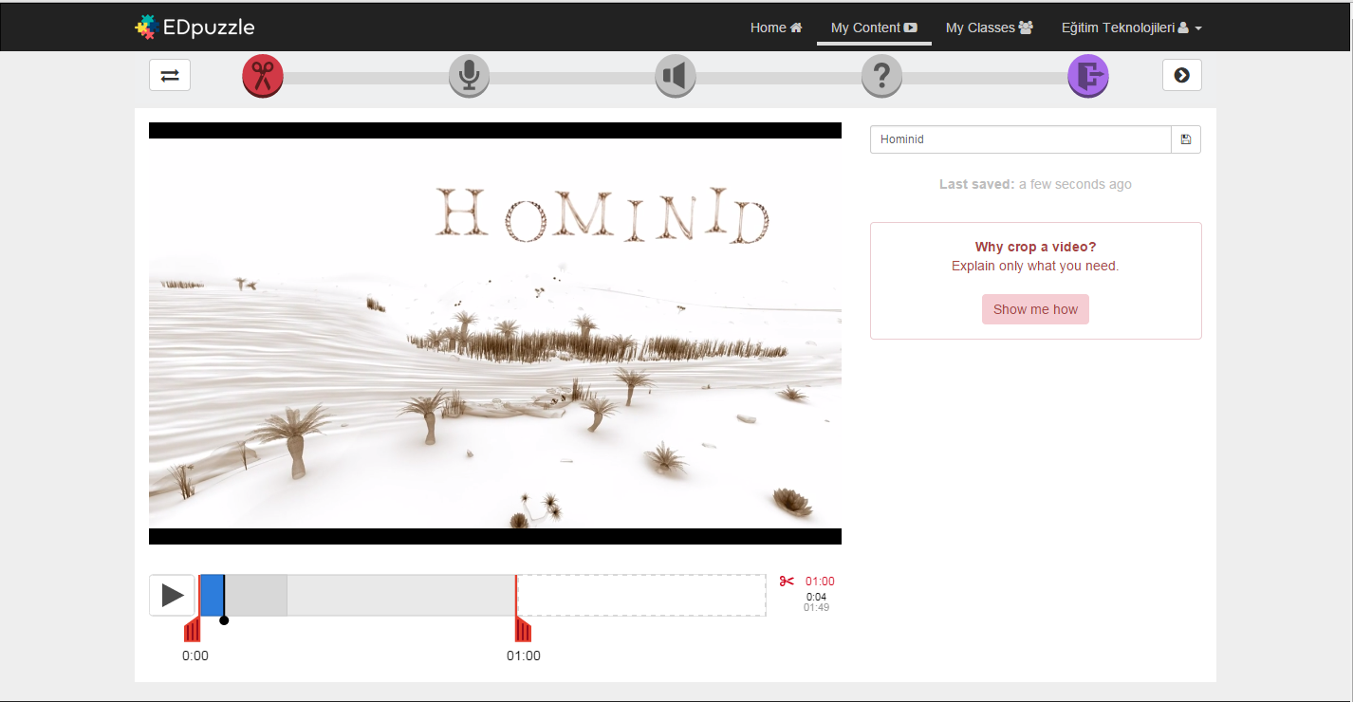
Task: Play the video
Action: click(172, 595)
